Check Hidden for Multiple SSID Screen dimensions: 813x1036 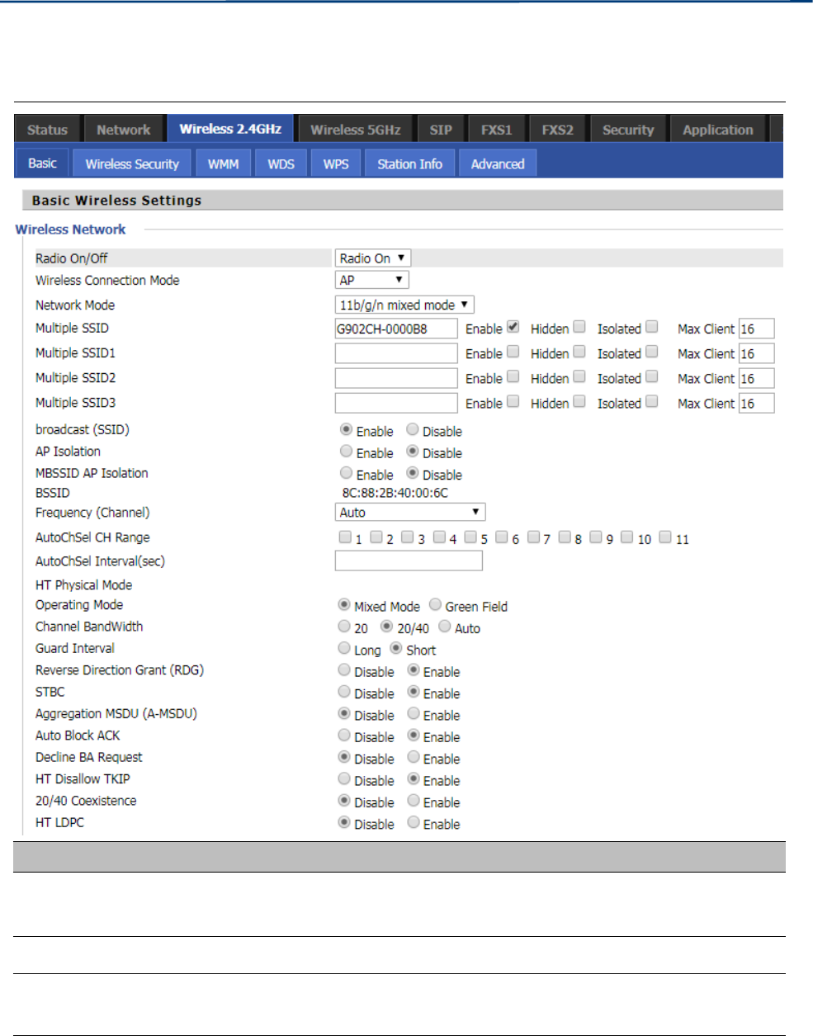[x=579, y=327]
